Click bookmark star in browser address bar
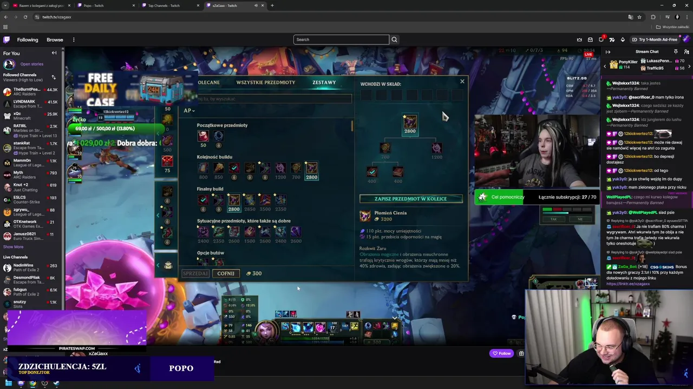Screen dimensions: 693x389 click(639, 17)
